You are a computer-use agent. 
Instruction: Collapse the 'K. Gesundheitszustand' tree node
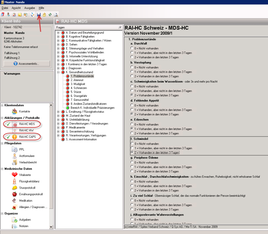58,72
